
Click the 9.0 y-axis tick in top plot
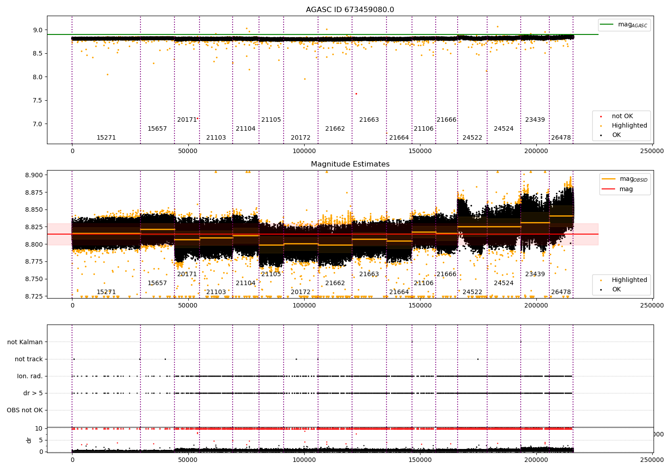pos(38,30)
